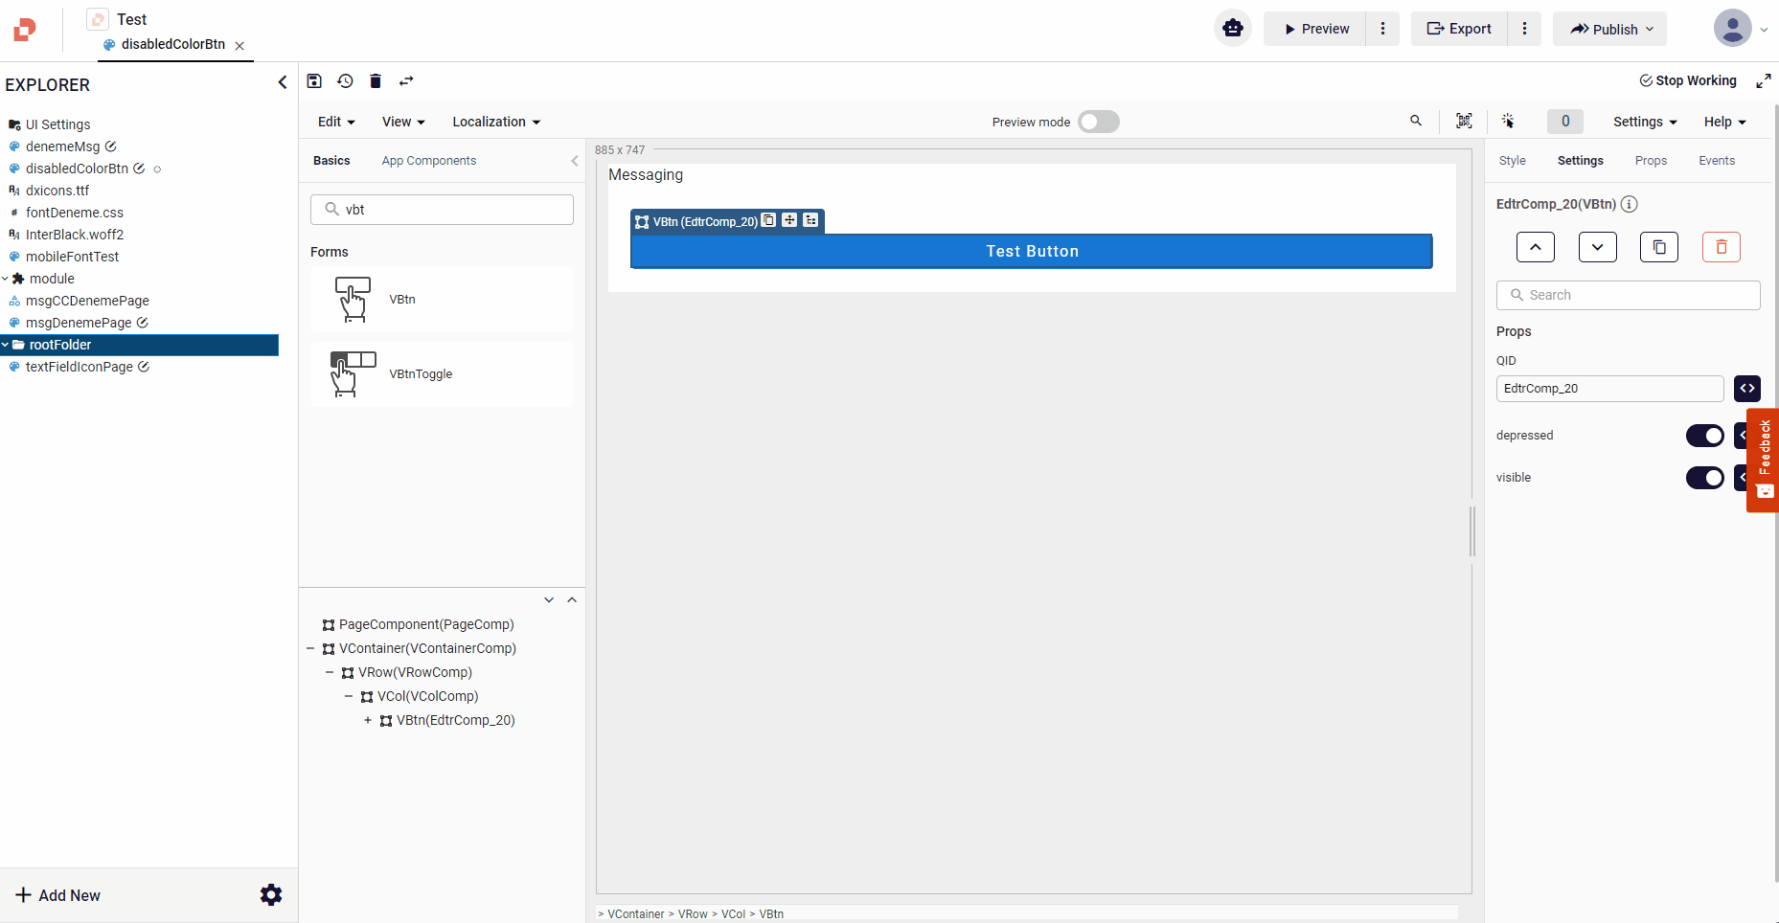Collapse the VContainer tree node

coord(310,648)
